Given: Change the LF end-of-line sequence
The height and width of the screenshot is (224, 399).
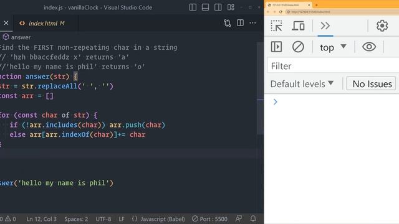Looking at the screenshot, I should click(122, 219).
